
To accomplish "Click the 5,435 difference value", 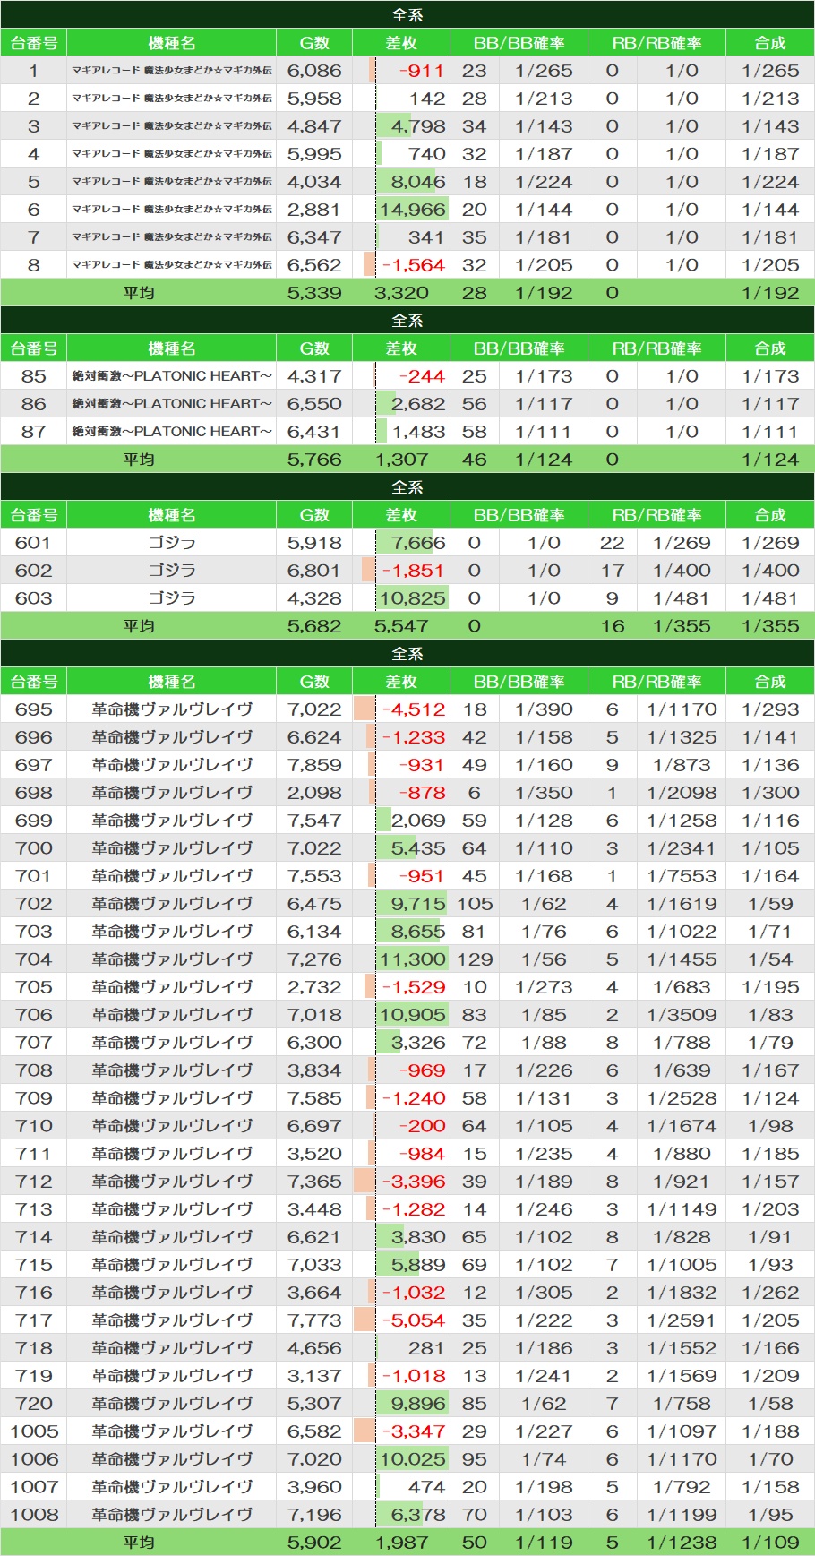I will tap(417, 848).
